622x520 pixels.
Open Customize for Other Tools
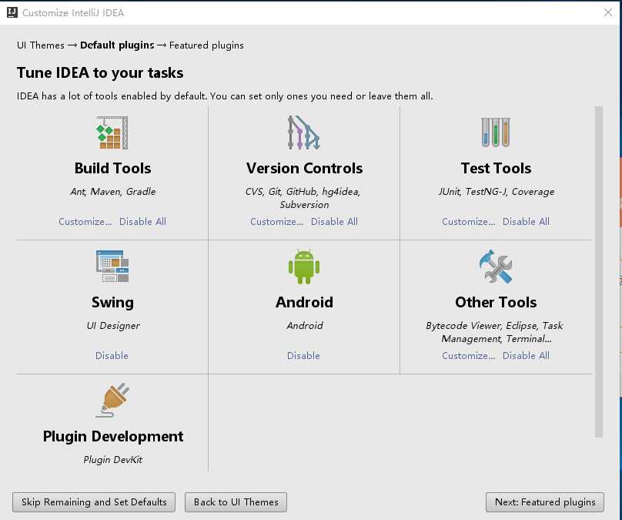pos(469,356)
